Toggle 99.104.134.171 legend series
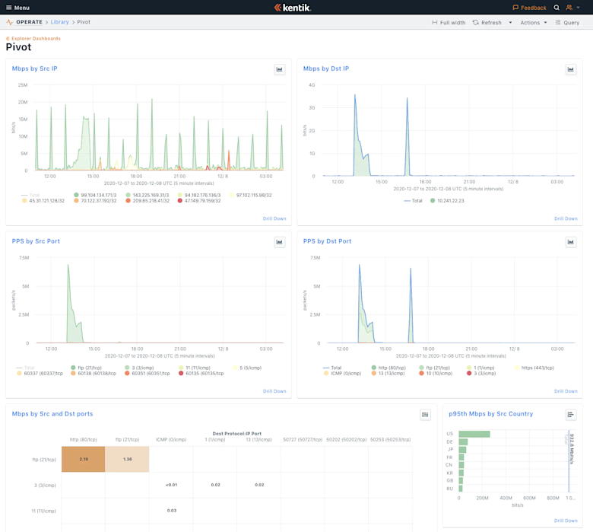 click(95, 195)
